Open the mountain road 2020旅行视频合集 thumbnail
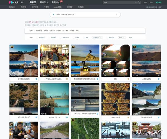Viewport: 167px width, 139px height. 24,61
